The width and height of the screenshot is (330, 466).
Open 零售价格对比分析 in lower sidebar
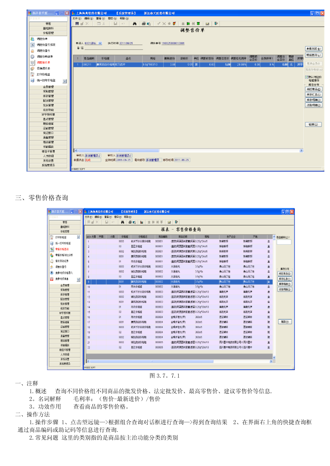point(64,255)
